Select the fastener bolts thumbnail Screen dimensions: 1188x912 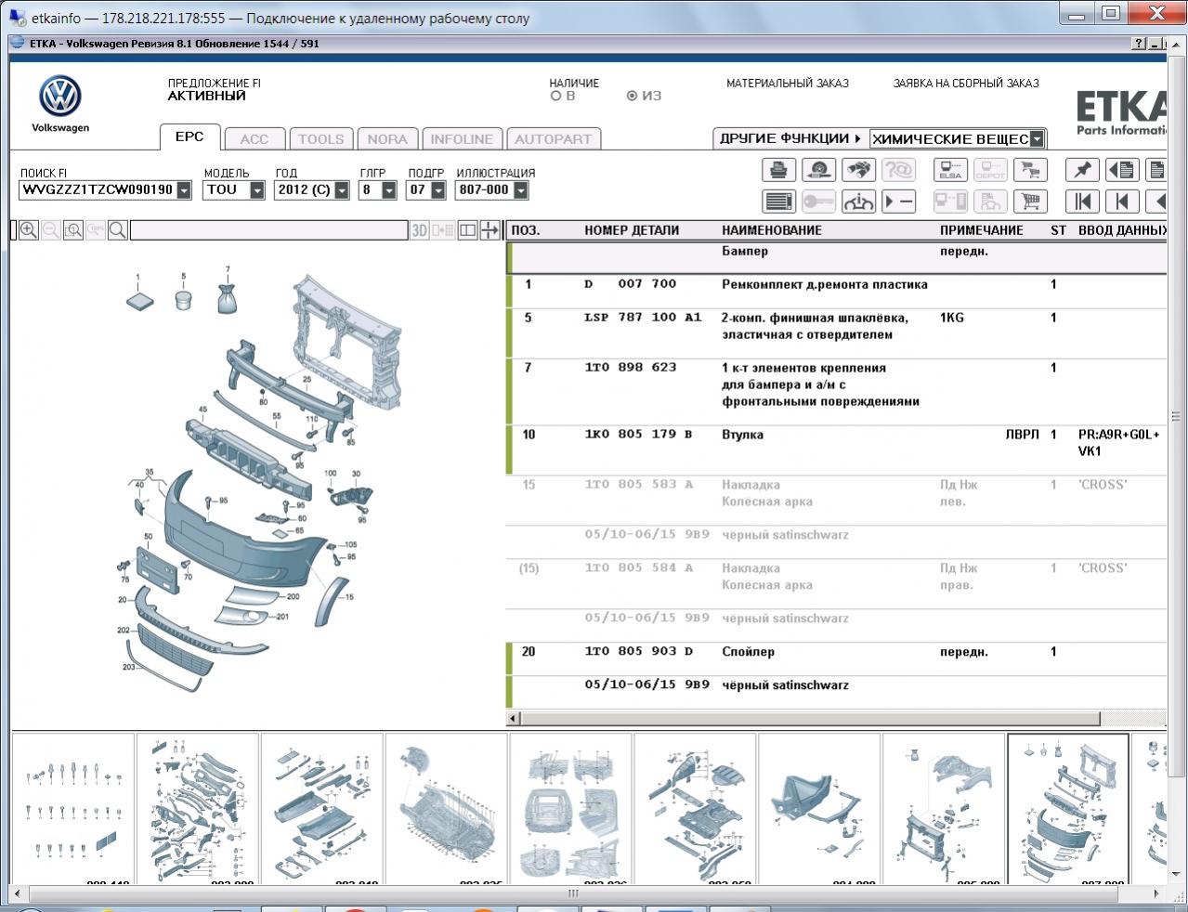(72, 808)
